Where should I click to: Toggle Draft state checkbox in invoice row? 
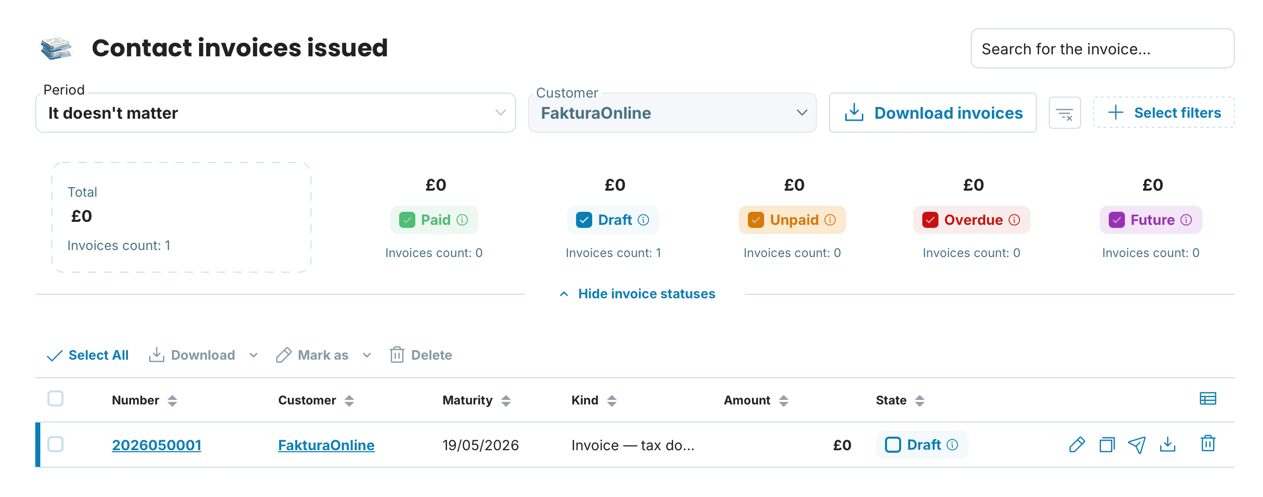(x=893, y=445)
